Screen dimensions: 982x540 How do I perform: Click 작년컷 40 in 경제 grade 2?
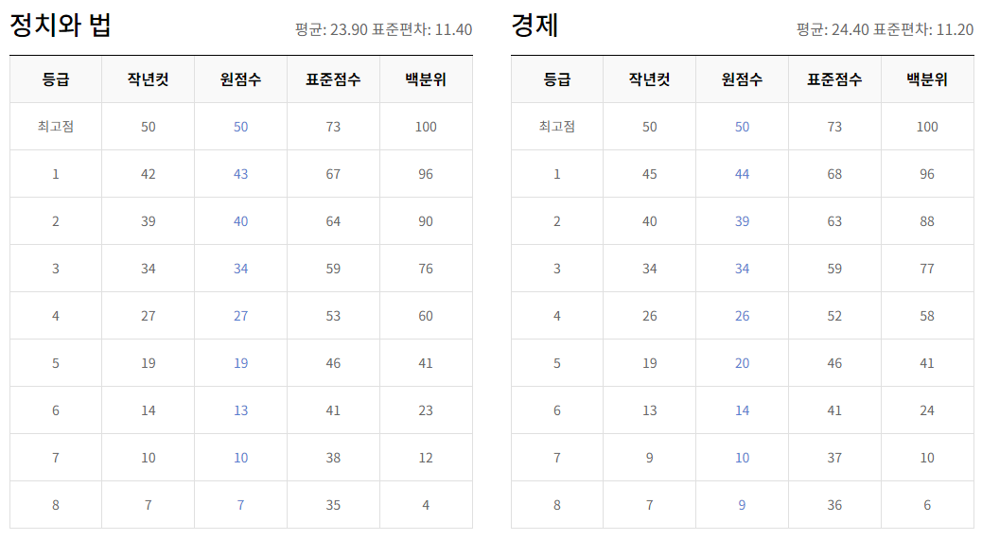pyautogui.click(x=649, y=221)
